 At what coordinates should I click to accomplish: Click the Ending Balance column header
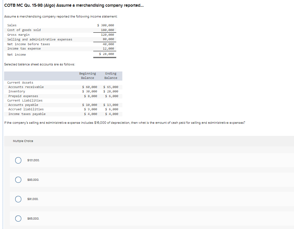(x=111, y=76)
